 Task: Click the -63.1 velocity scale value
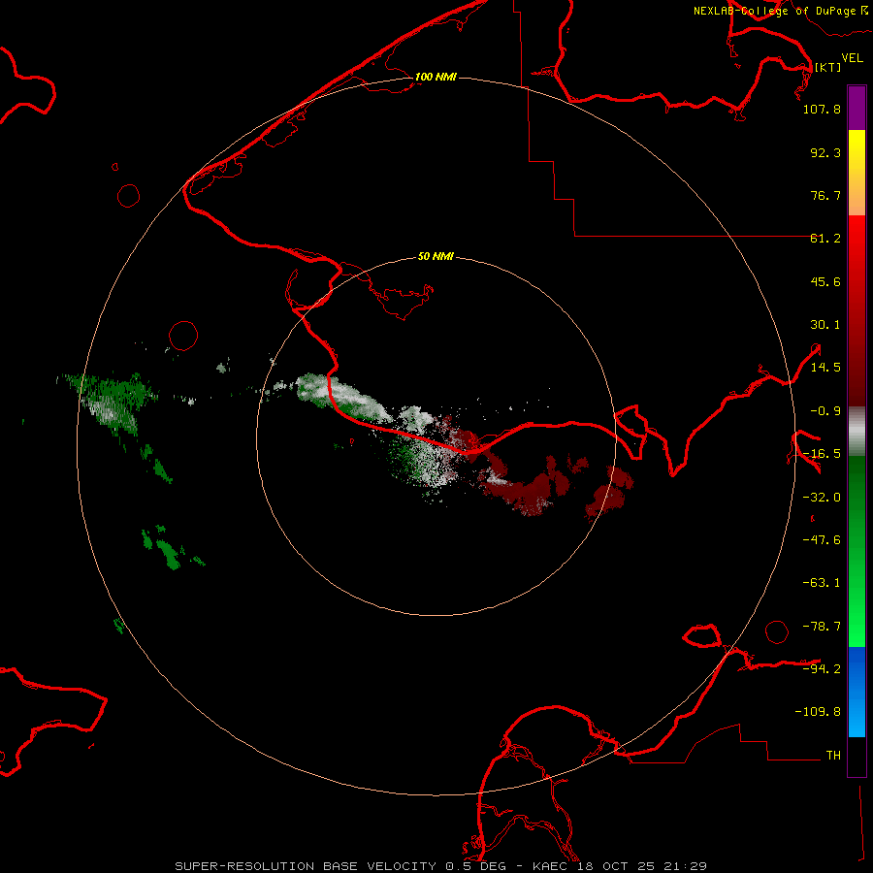tap(822, 583)
